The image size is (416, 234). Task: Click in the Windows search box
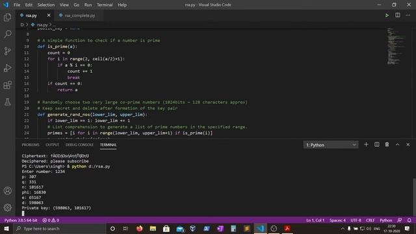point(59,228)
